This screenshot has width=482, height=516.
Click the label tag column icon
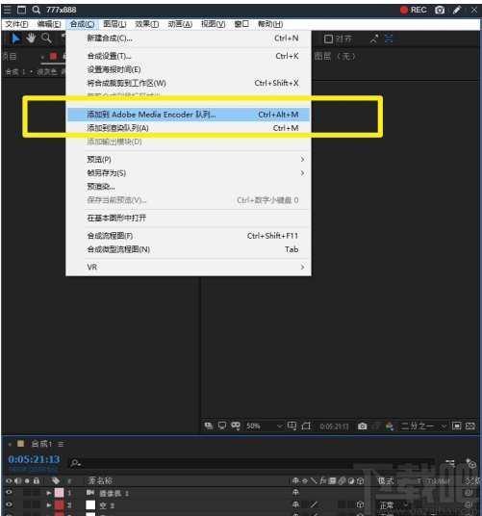pos(56,480)
